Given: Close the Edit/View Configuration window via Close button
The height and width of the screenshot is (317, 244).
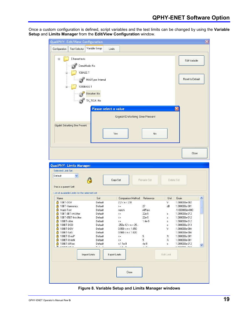Looking at the screenshot, I should 195,153.
